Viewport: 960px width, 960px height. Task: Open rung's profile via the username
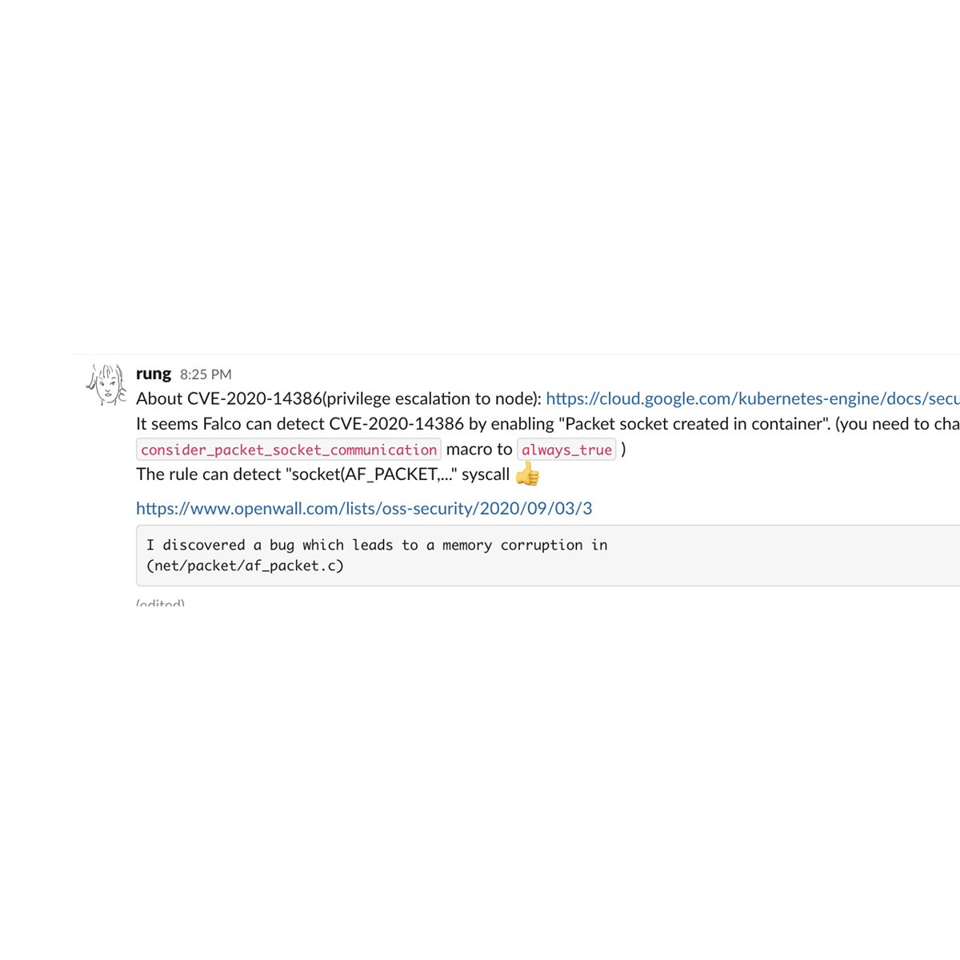point(154,374)
